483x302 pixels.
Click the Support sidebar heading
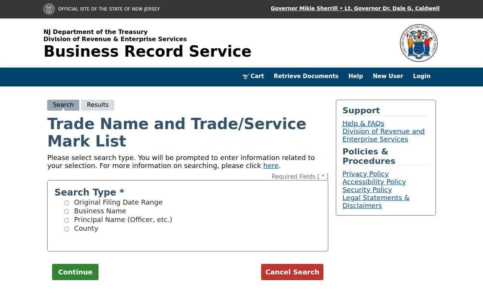(x=361, y=111)
